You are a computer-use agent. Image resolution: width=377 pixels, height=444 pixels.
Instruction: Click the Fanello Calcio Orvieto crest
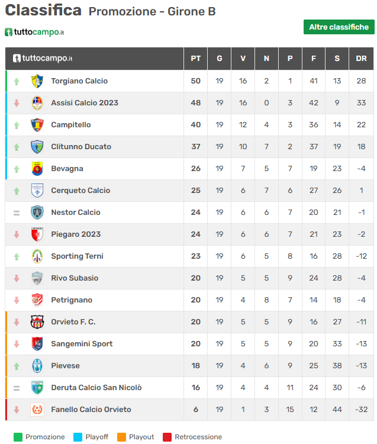[37, 410]
